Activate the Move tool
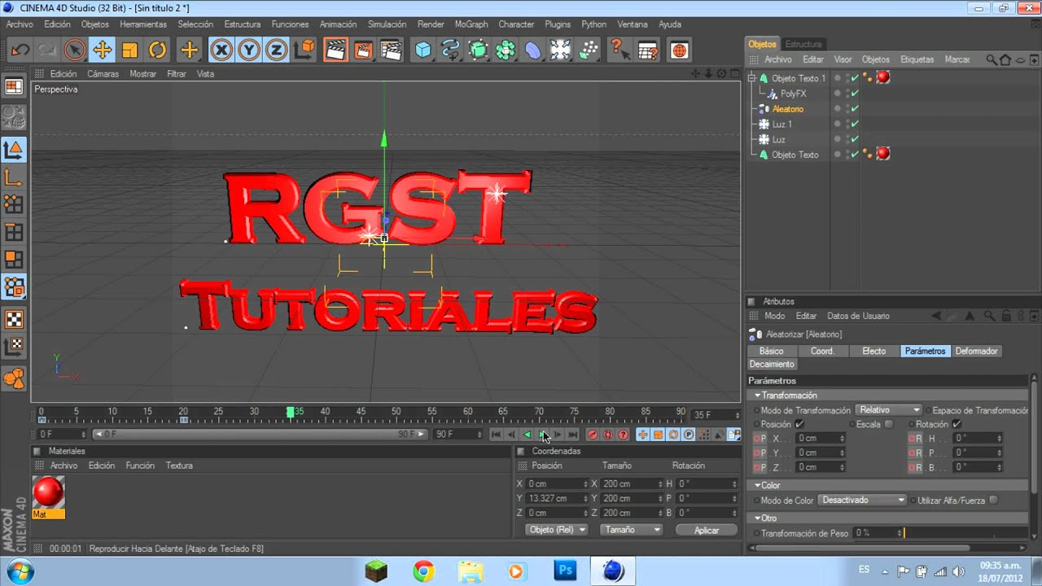 point(102,50)
